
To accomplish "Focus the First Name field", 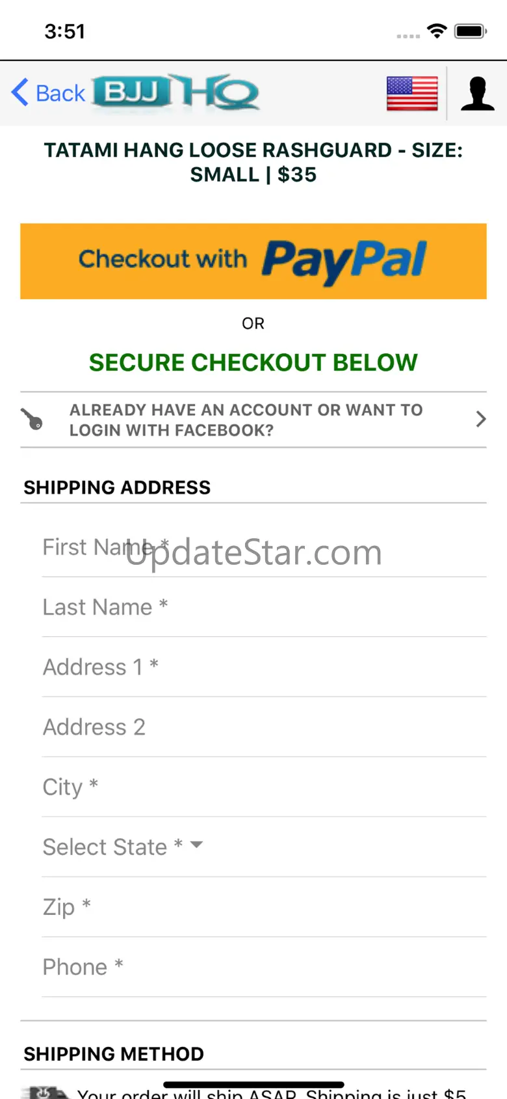I will 264,547.
